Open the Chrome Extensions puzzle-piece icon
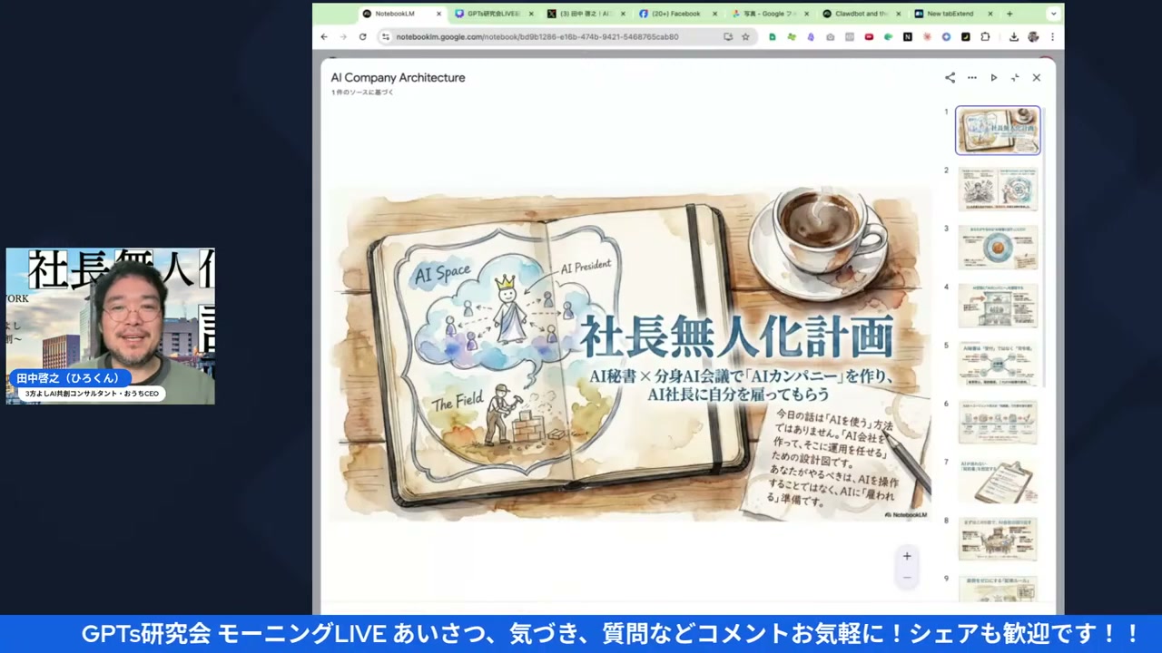 tap(986, 36)
